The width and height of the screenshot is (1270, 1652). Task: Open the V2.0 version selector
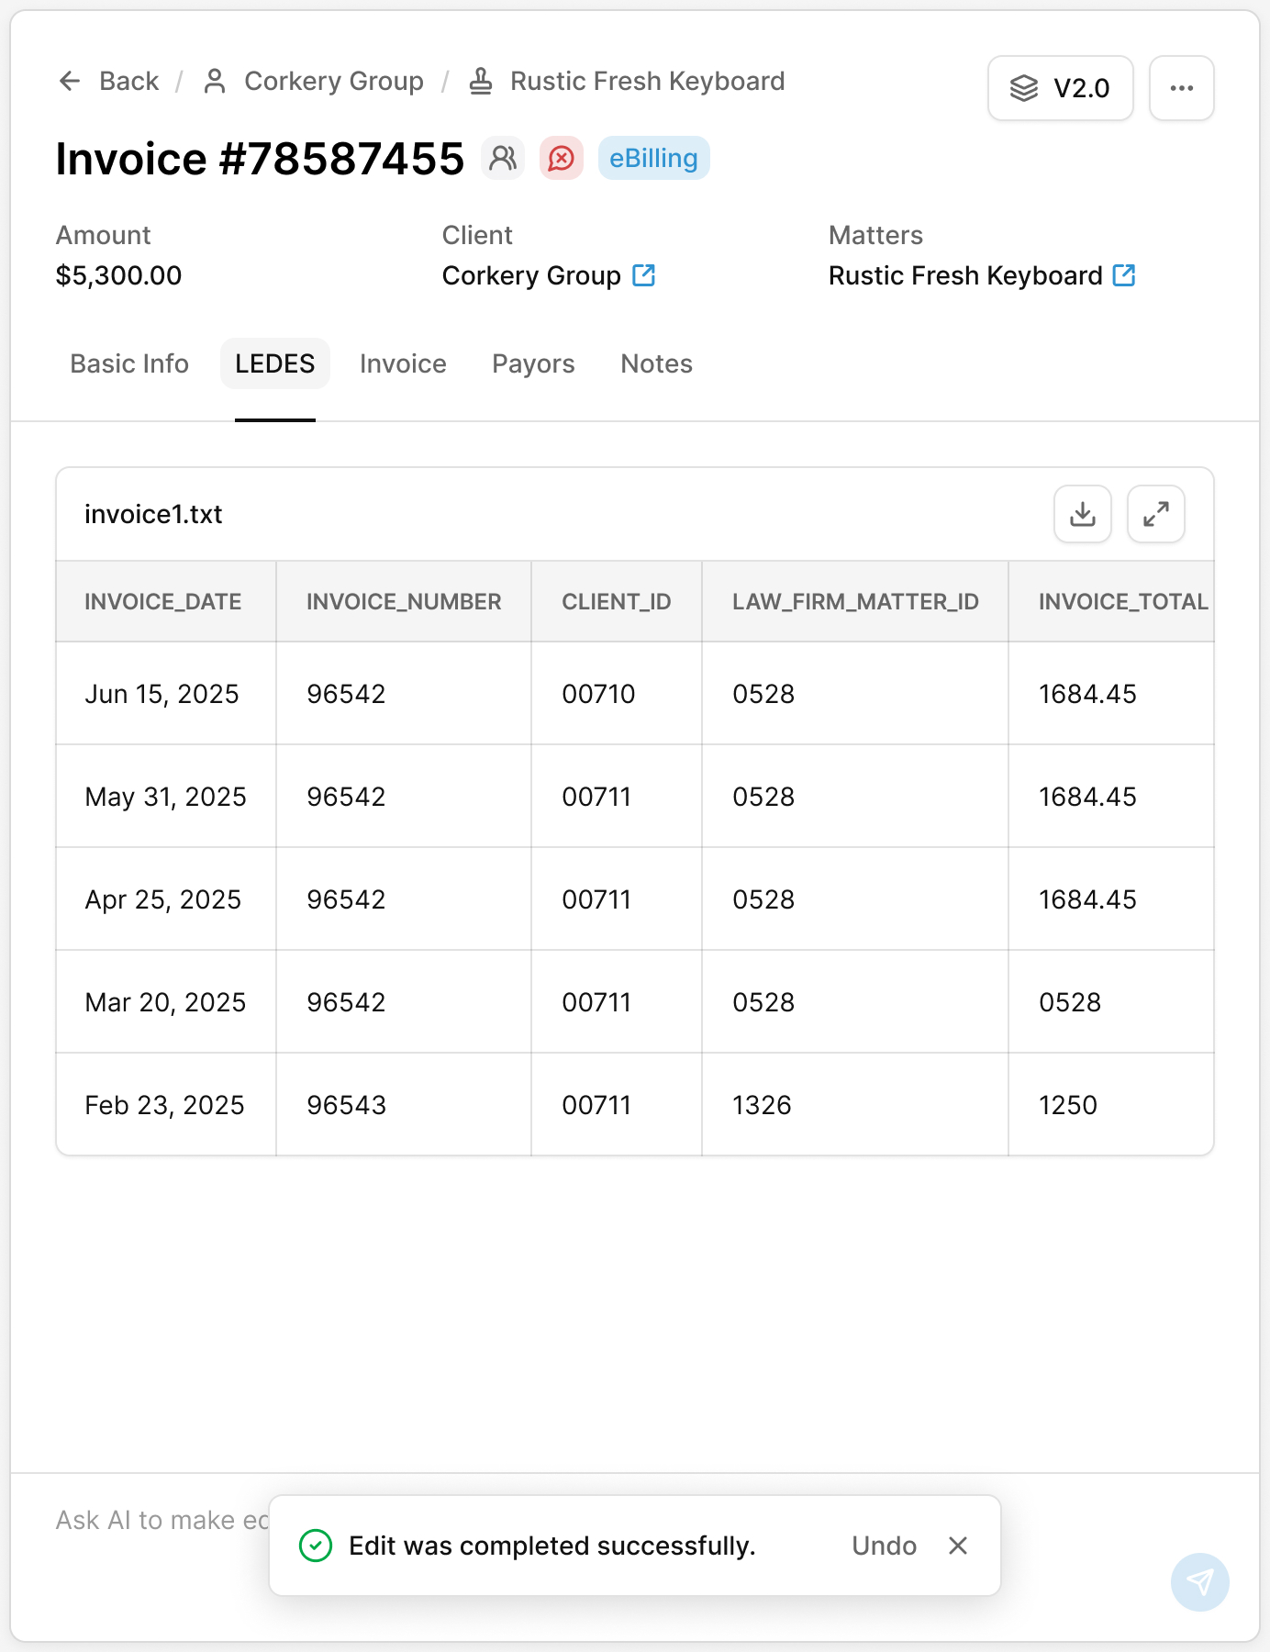point(1060,88)
